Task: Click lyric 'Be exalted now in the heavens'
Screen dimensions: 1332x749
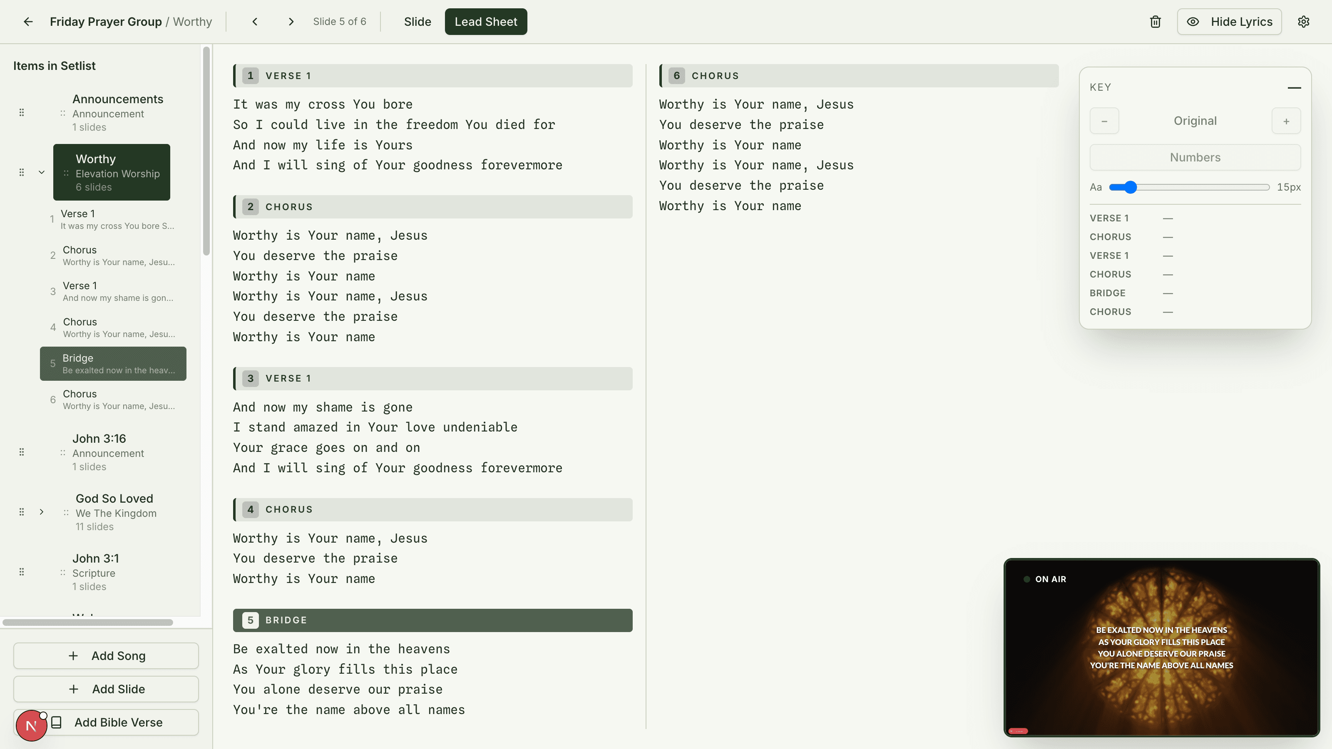Action: click(x=341, y=649)
